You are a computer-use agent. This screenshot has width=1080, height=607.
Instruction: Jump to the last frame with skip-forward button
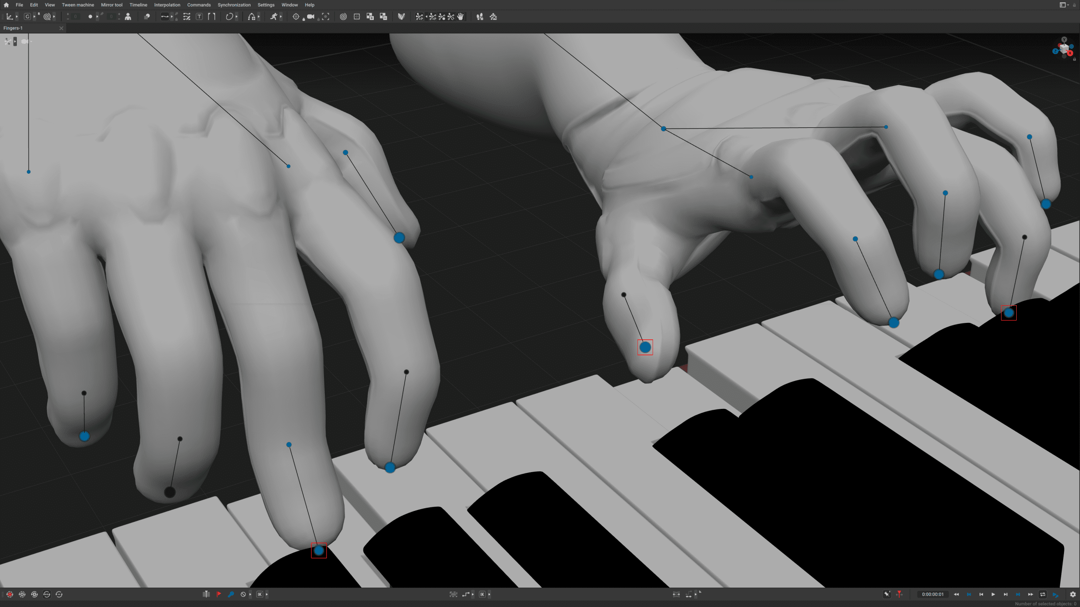click(x=1007, y=594)
